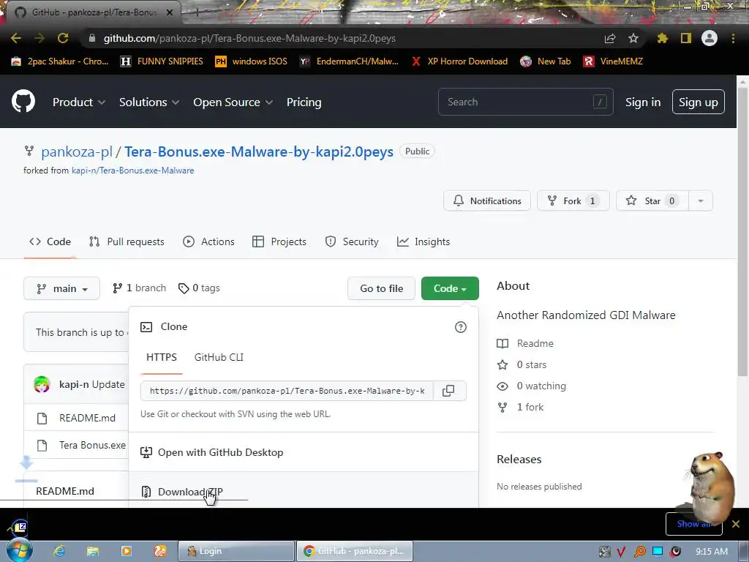Image resolution: width=749 pixels, height=562 pixels.
Task: Open the Tera-Bonus.exe-Malware-by-kapi2.0peys repo link
Action: tap(259, 152)
